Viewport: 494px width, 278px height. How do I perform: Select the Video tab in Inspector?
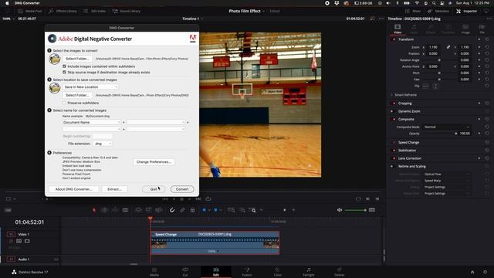[x=398, y=29]
